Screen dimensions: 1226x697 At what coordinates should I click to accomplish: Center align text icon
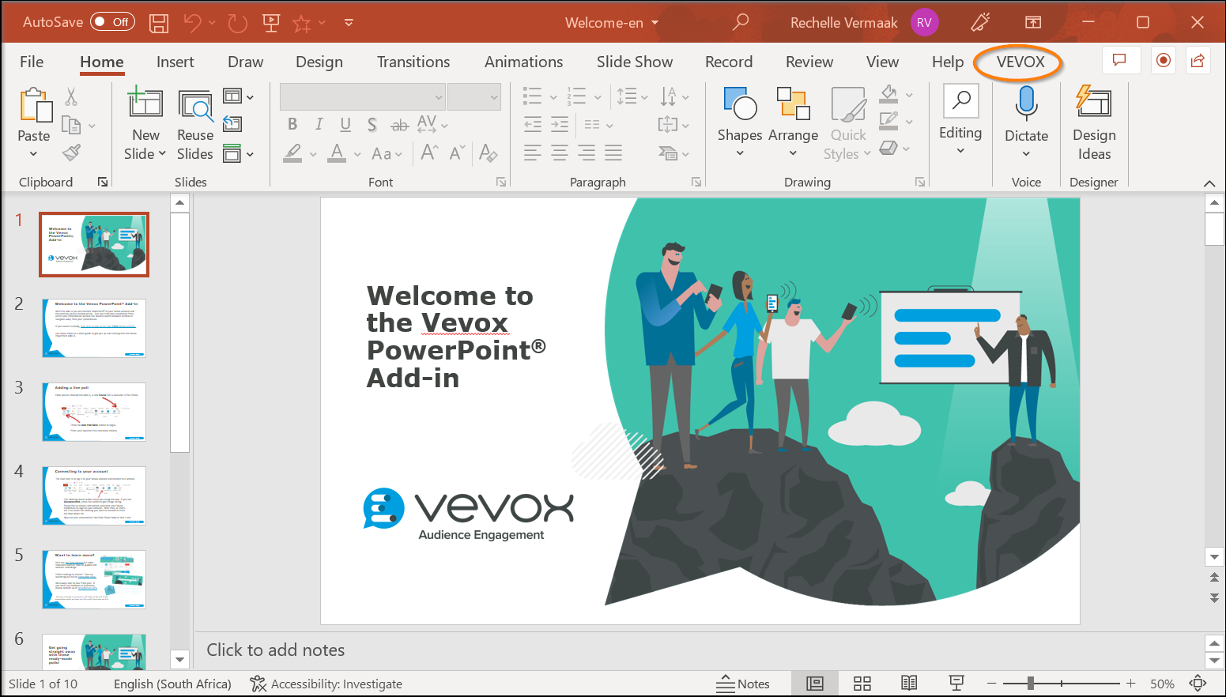pyautogui.click(x=560, y=153)
